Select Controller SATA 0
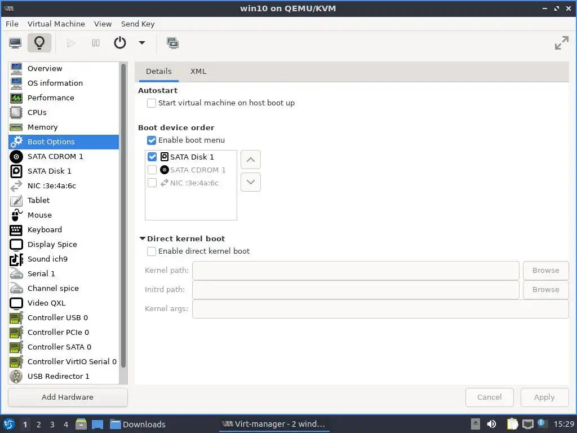The height and width of the screenshot is (433, 577). point(64,347)
